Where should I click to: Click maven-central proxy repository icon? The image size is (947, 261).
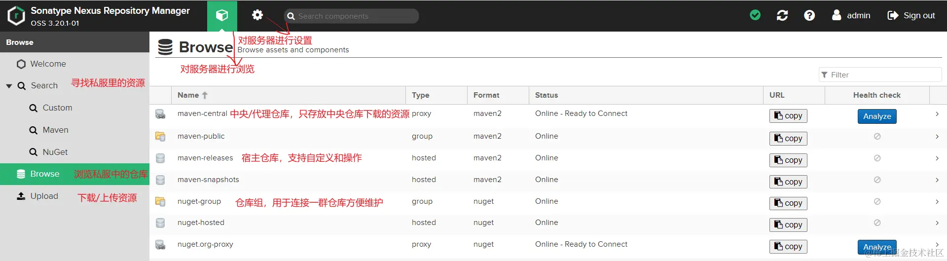point(160,114)
